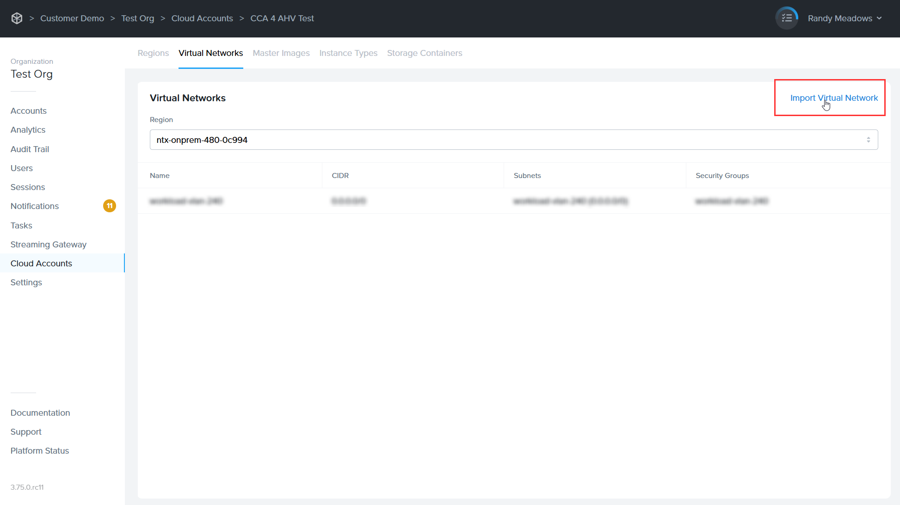Open the Documentation page
This screenshot has width=900, height=505.
40,413
